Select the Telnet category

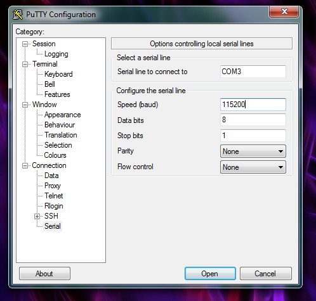point(54,196)
